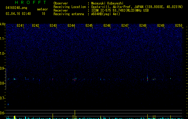
Task: Click the yellow intensity spike before 0243
Action: pos(53,116)
